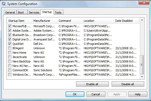Select the 'Dell Inc.' manufacturer cell
This screenshot has width=151, height=101.
click(x=38, y=44)
